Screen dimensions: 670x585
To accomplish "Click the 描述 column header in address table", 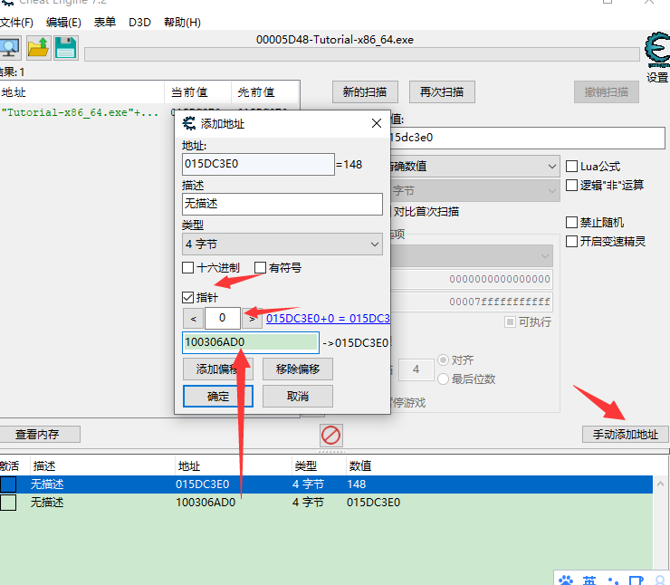I will point(102,465).
